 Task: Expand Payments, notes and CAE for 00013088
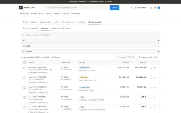point(38,82)
